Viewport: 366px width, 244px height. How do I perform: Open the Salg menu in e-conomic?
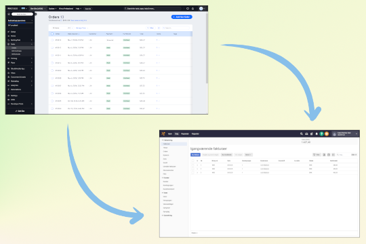[x=177, y=134]
